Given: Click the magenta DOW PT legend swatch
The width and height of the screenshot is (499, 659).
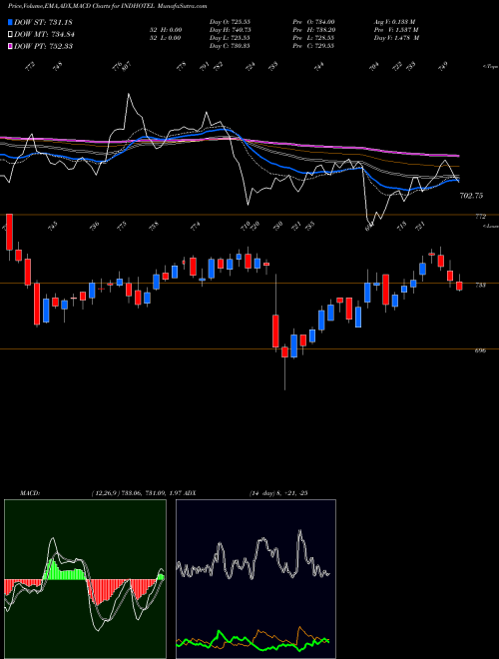Looking at the screenshot, I should tap(10, 46).
